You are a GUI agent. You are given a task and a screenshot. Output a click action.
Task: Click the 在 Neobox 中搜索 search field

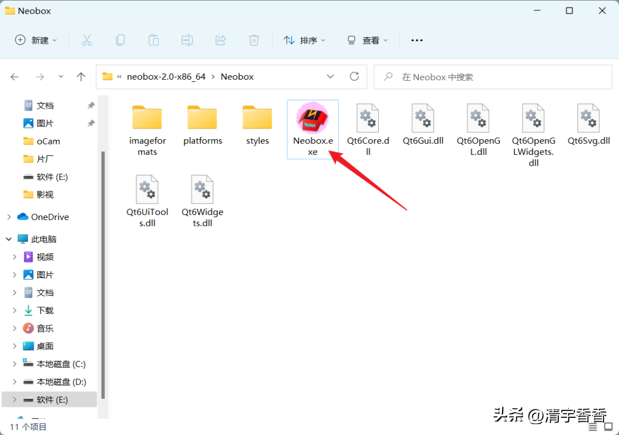[x=493, y=77]
